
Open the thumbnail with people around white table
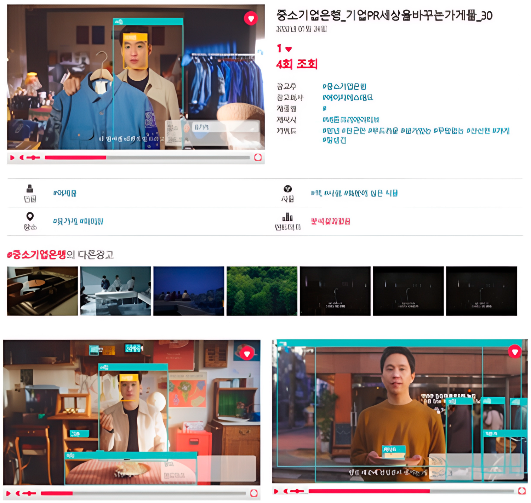coord(115,291)
